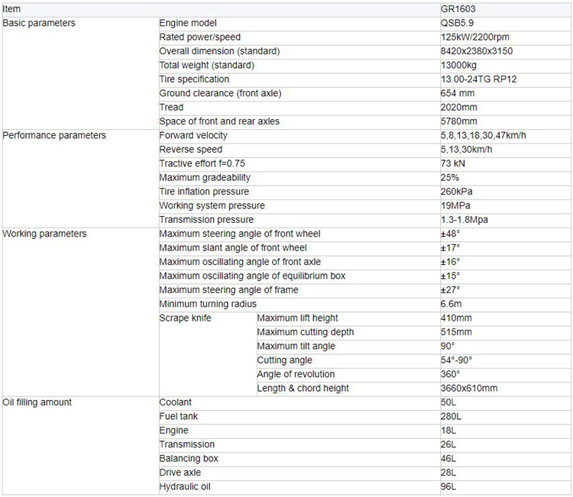Click the Forward velocity value 5,8,13,18,30,47km/h
The height and width of the screenshot is (497, 573).
[x=483, y=135]
